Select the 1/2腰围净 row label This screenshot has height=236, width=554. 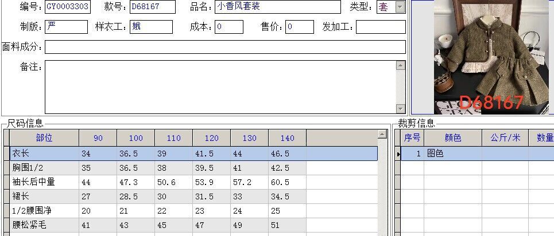coord(44,211)
